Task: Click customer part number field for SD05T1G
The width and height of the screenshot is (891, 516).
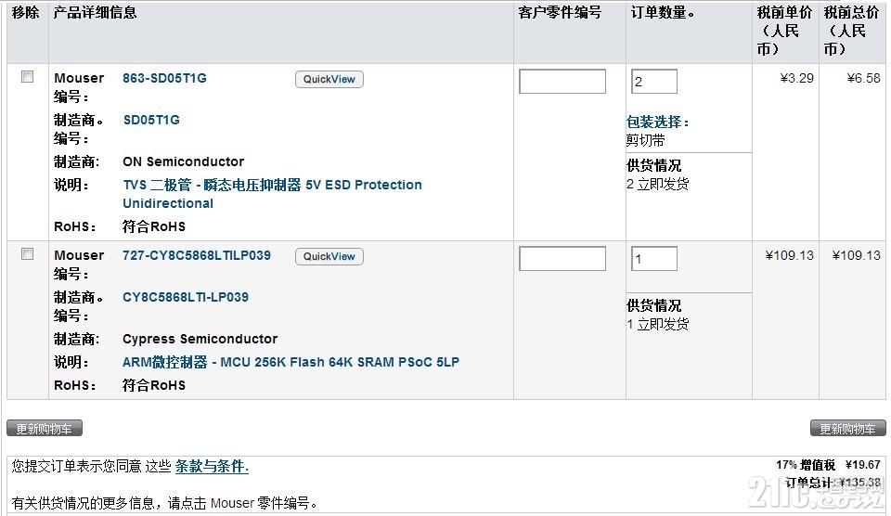Action: (562, 82)
